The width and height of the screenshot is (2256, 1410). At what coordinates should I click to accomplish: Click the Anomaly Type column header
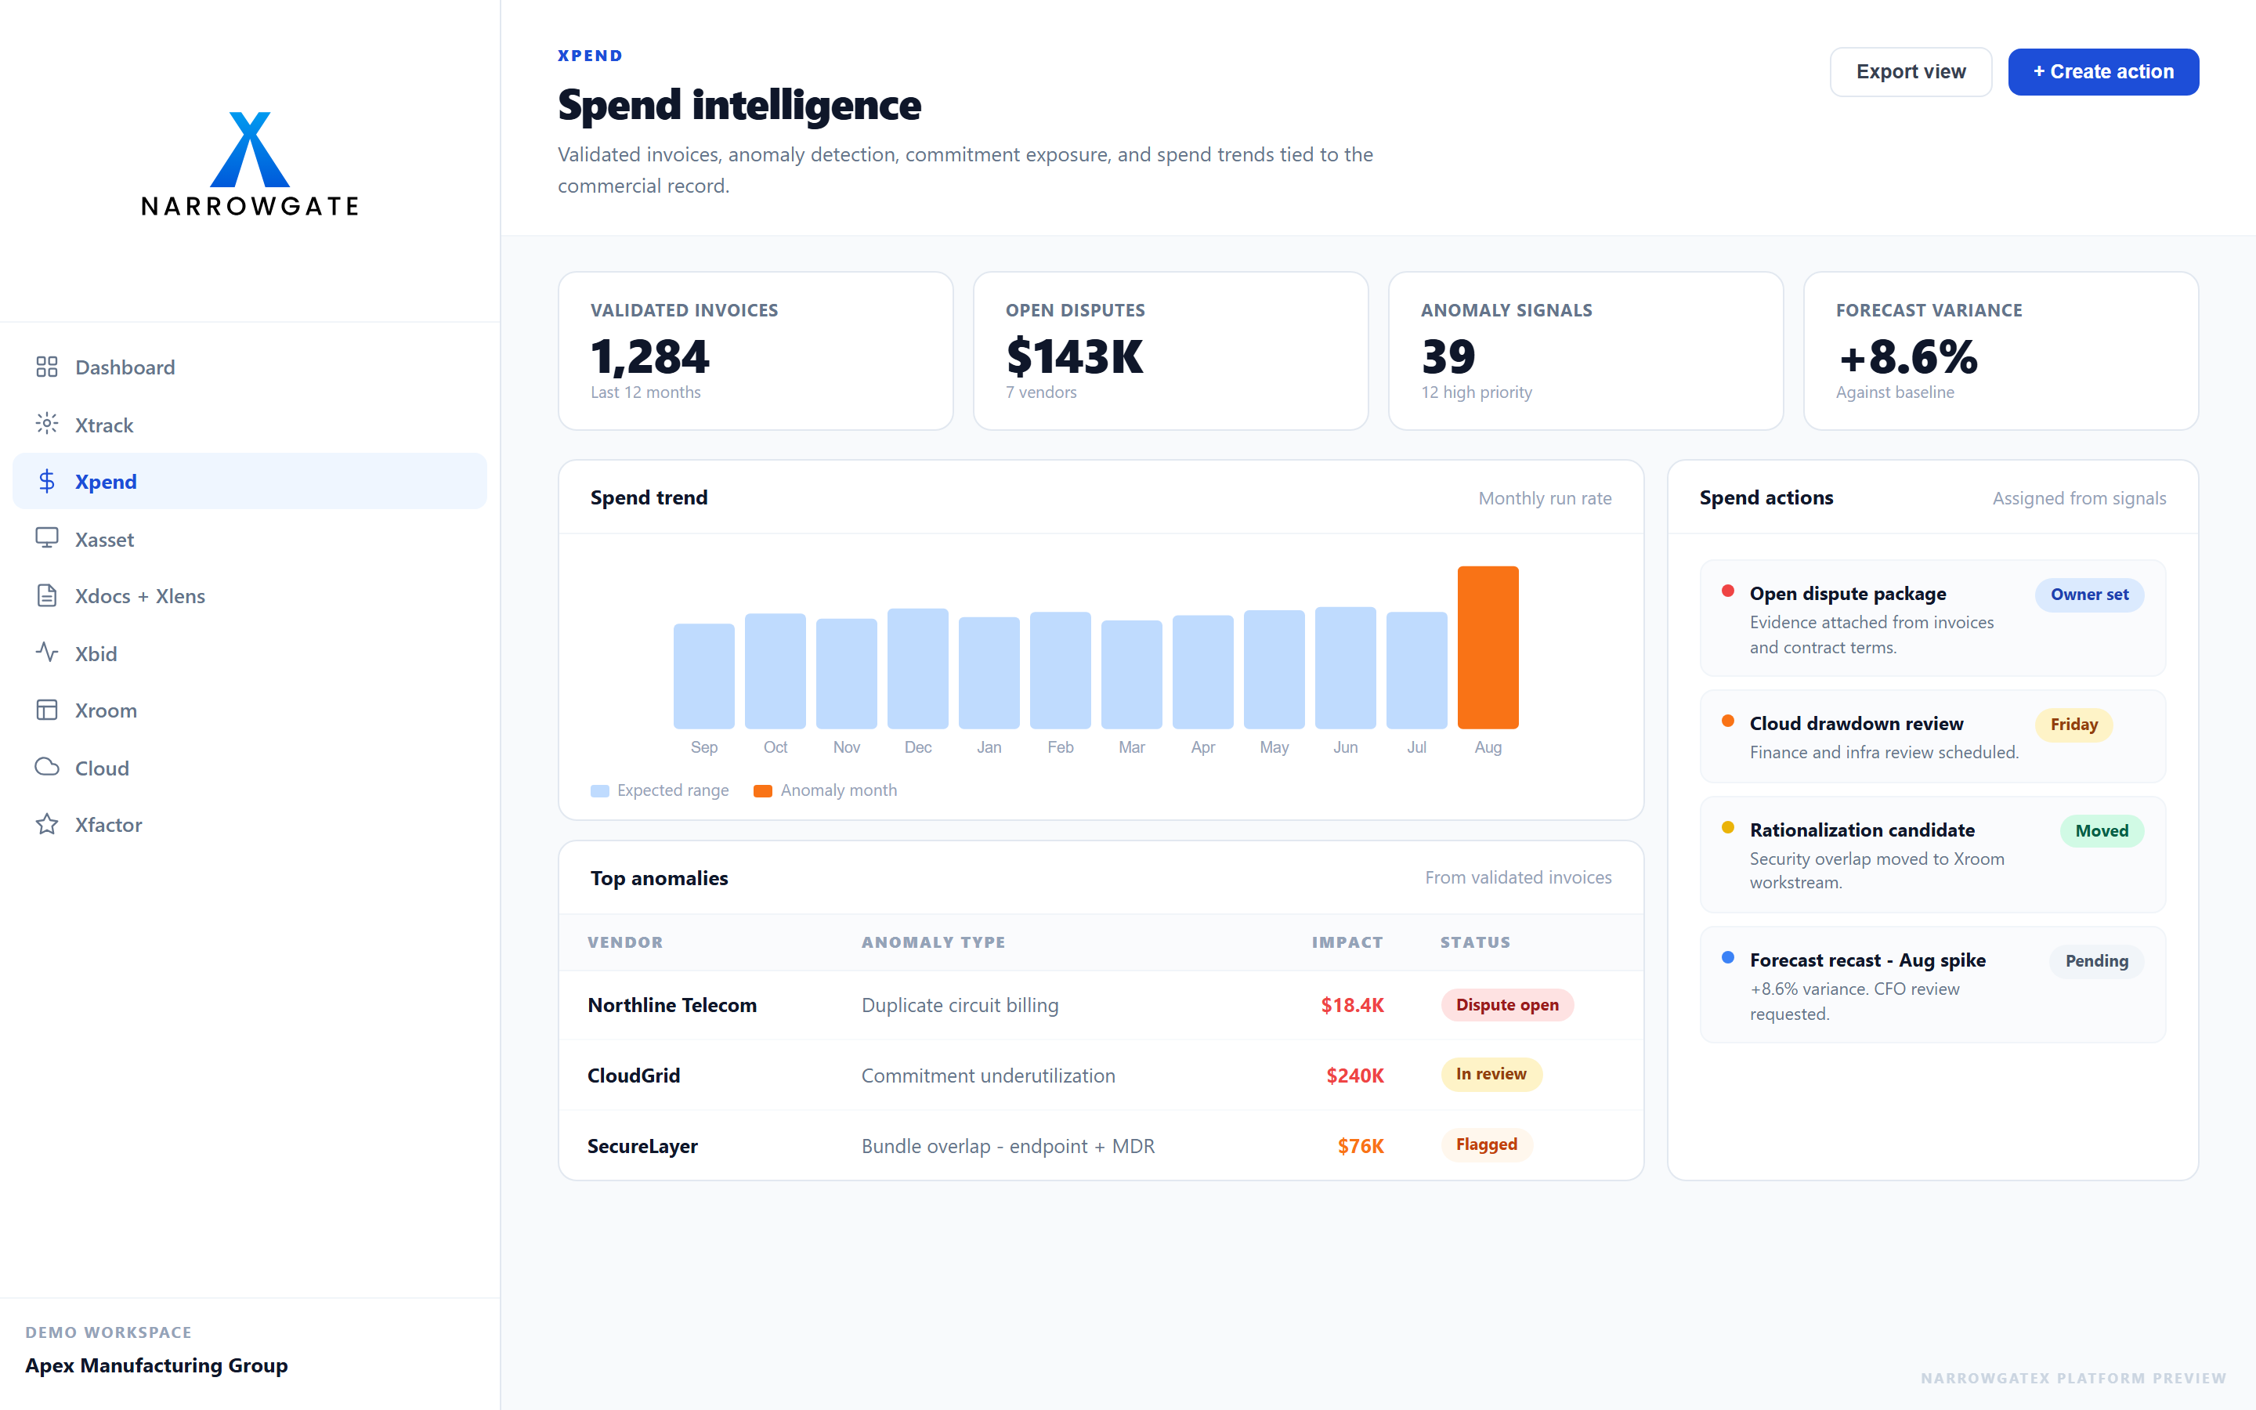click(933, 943)
